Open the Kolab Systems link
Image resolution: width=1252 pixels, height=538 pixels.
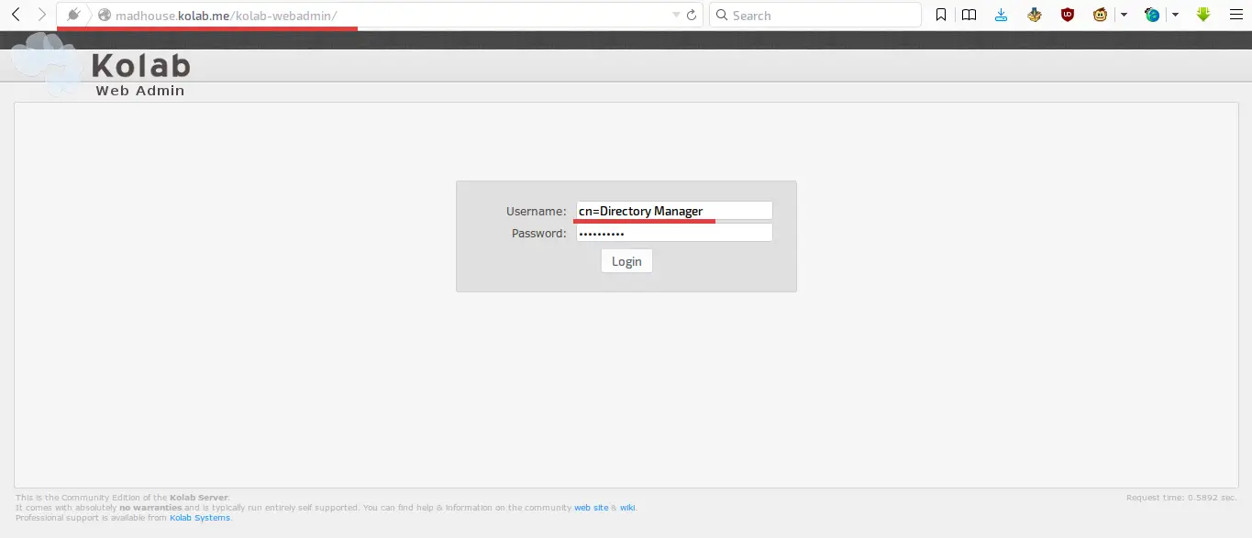(200, 518)
